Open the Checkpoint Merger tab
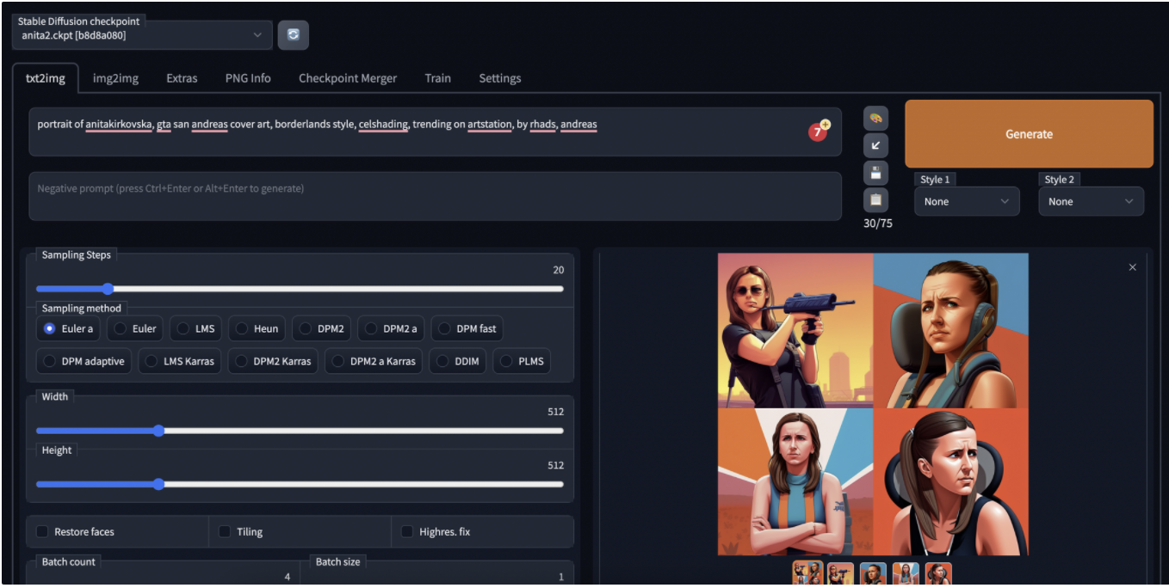Viewport: 1169px width, 588px height. [347, 78]
